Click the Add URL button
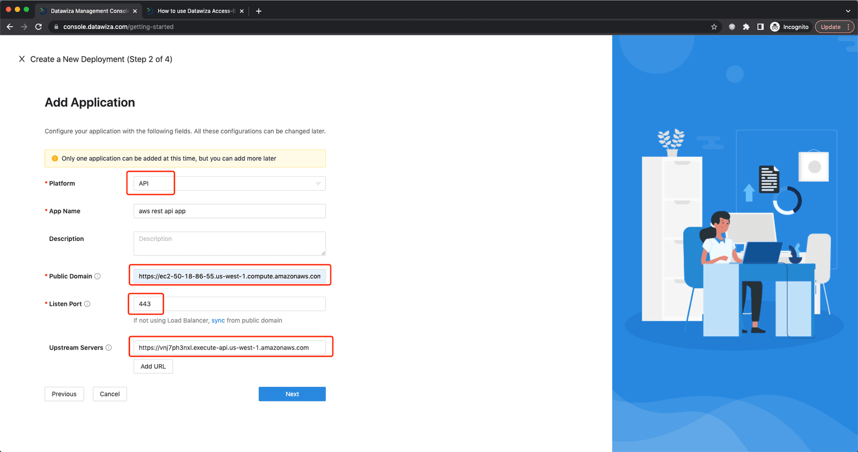858x452 pixels. [153, 366]
